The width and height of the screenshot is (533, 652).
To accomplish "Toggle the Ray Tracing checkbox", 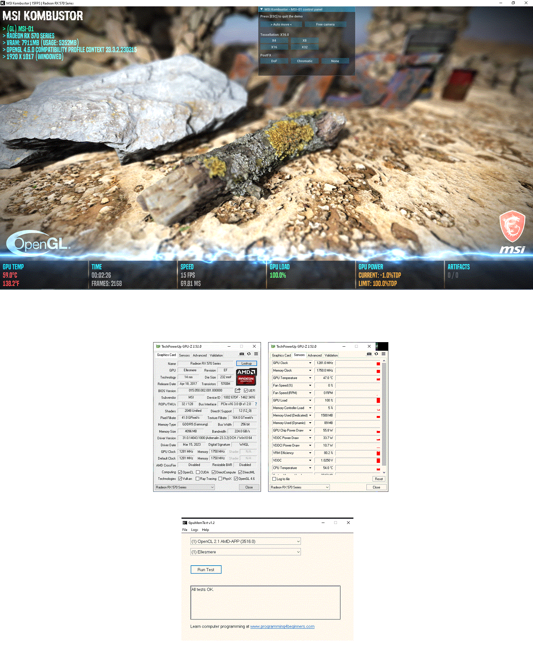I will (x=197, y=479).
